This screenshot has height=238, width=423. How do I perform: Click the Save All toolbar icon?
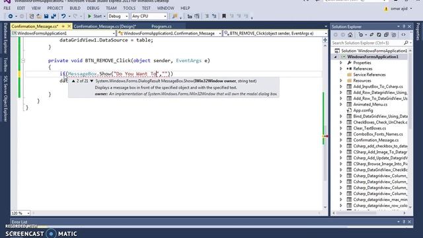pos(54,17)
